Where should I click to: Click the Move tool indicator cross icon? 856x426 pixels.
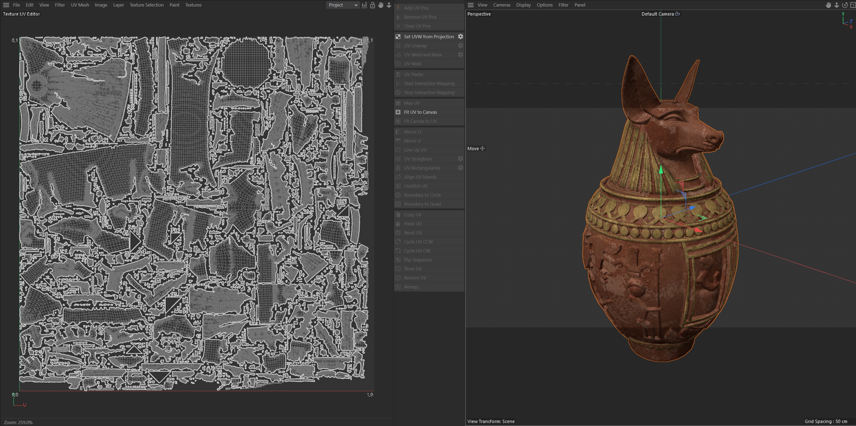tap(482, 148)
